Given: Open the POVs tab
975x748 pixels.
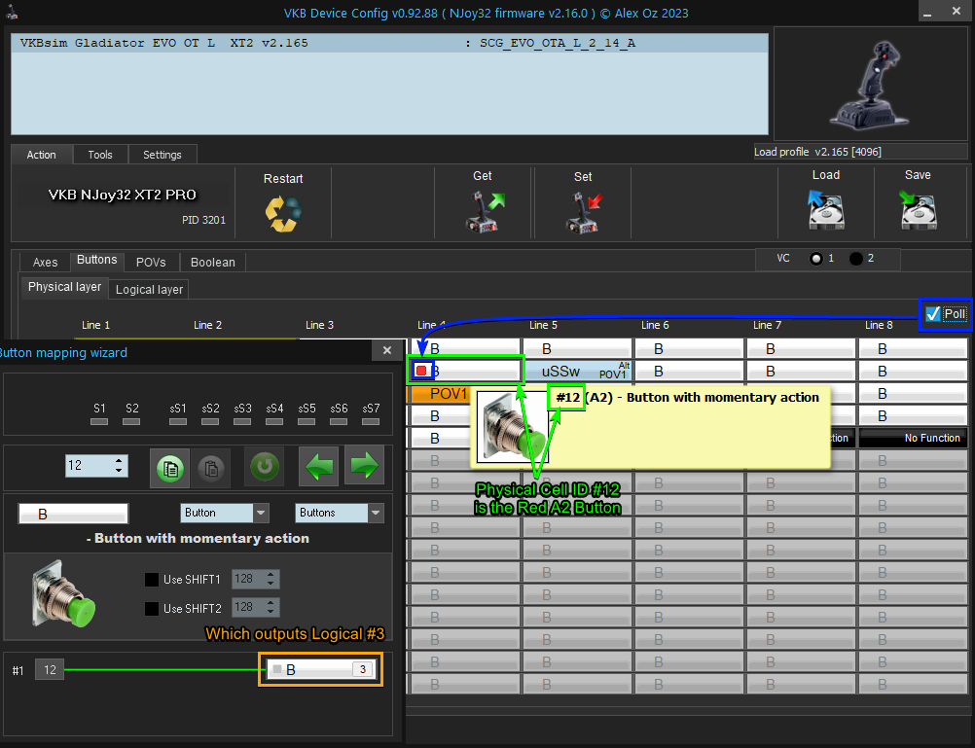Looking at the screenshot, I should coord(151,263).
